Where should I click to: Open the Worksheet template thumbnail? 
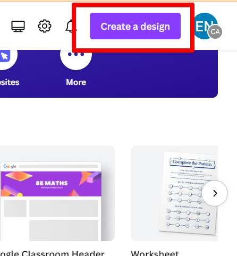tap(174, 193)
